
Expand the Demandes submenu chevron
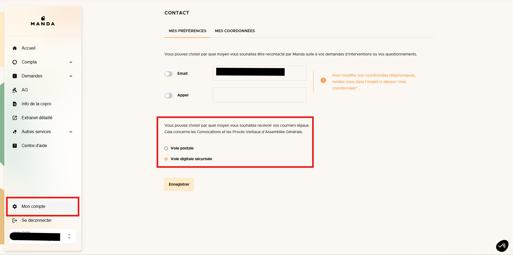[71, 76]
